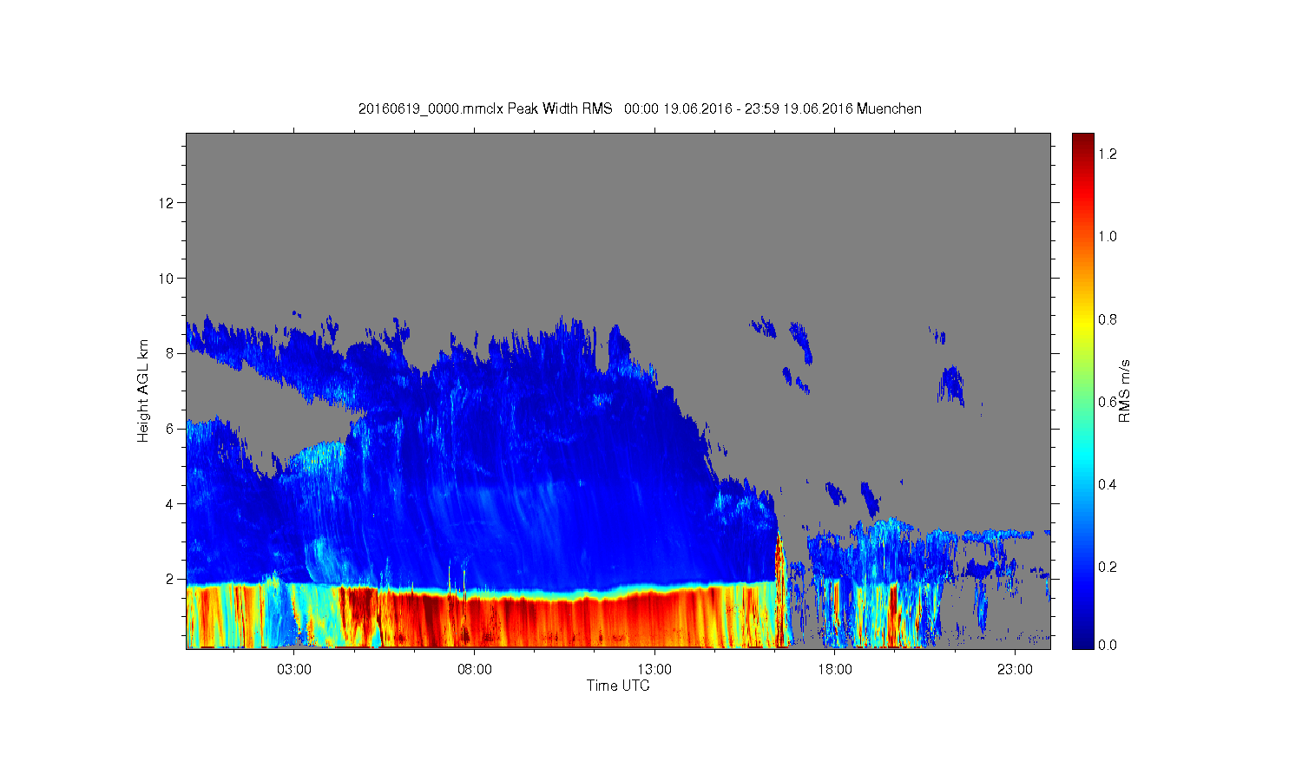Click the colorbar value 0.0
Image resolution: width=1302 pixels, height=781 pixels.
click(x=1108, y=646)
